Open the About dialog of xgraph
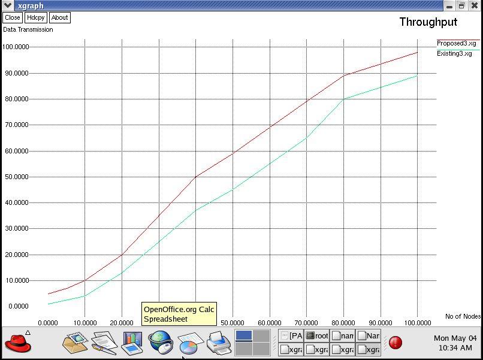 click(59, 17)
